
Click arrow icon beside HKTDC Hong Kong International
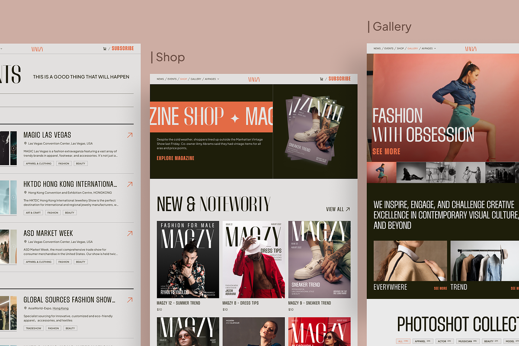(x=129, y=184)
